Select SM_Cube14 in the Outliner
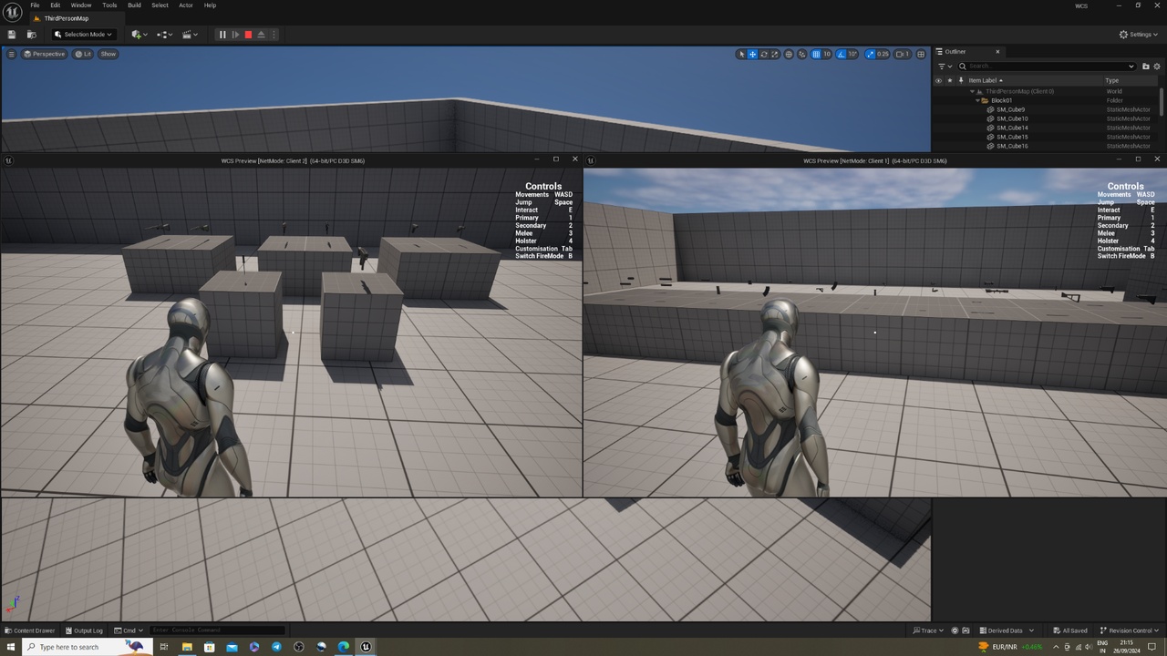Screen dimensions: 1167x656 point(1012,128)
